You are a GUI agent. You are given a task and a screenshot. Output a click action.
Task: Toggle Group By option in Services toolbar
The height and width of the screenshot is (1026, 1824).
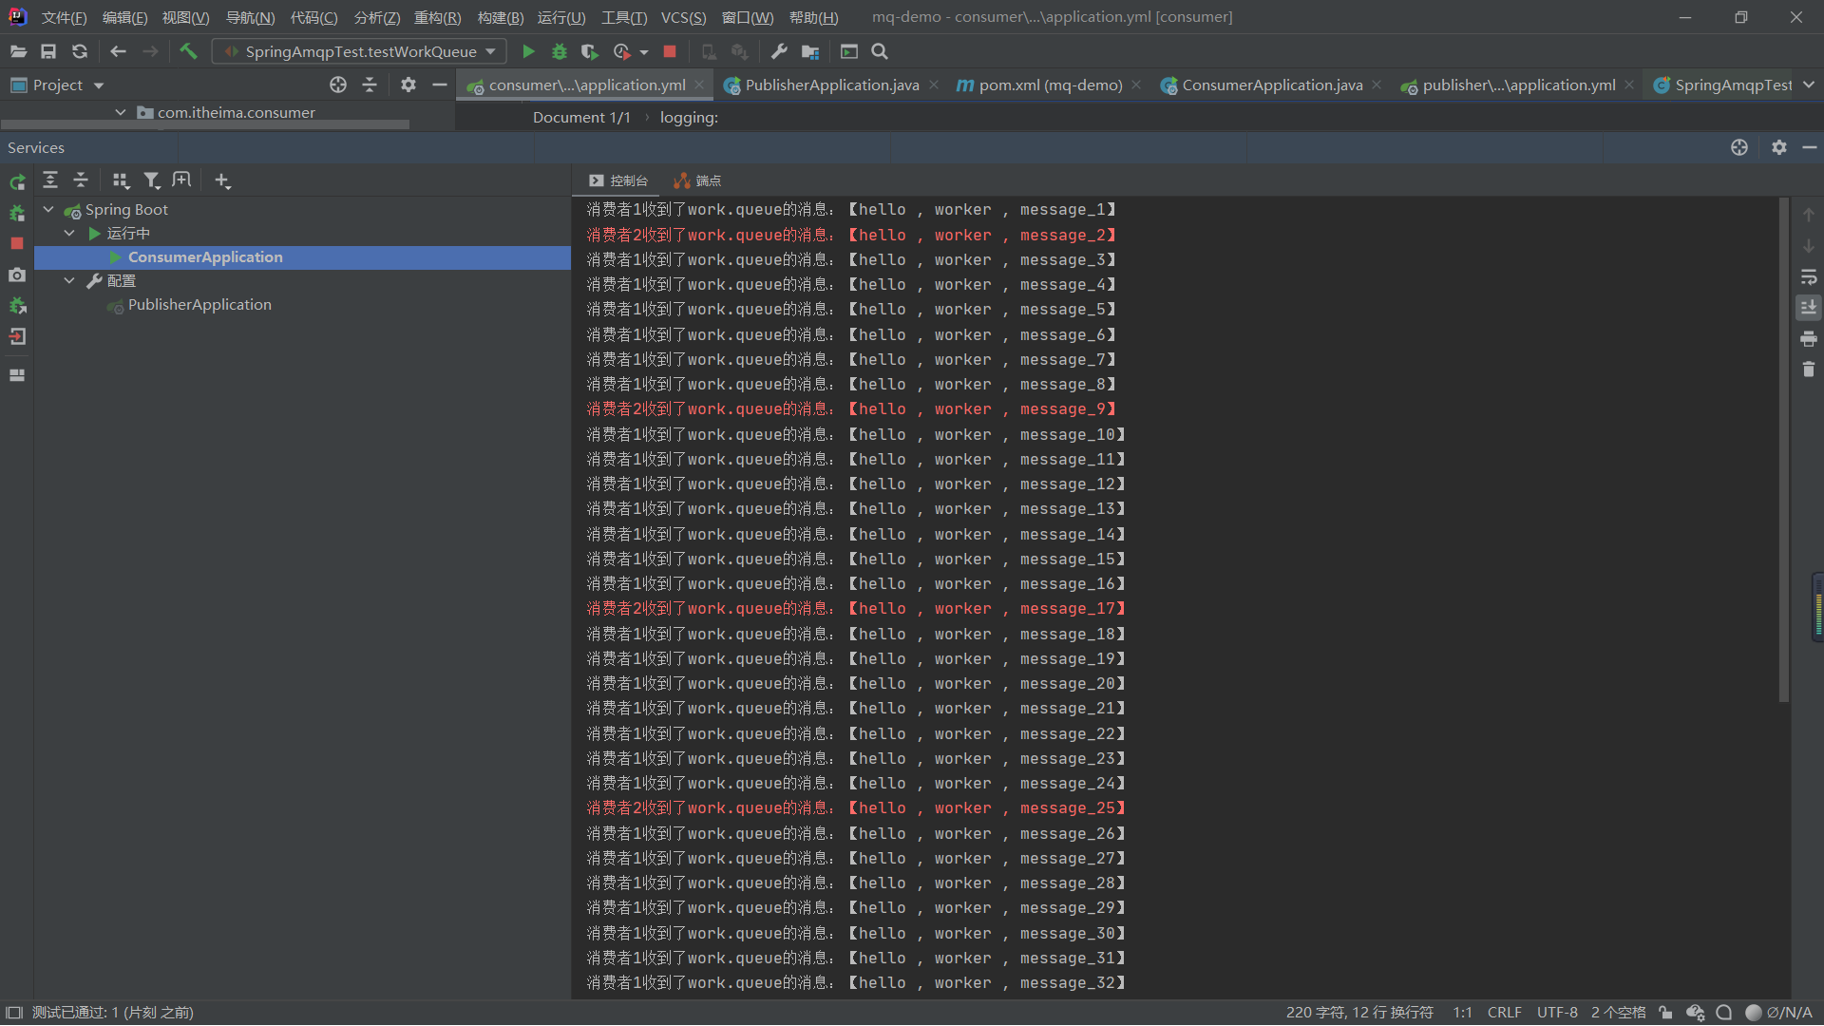(x=121, y=180)
